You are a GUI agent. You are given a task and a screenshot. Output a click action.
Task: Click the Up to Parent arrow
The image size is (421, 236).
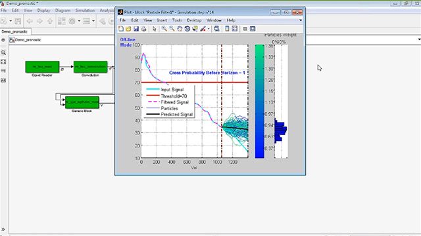[x=50, y=21]
